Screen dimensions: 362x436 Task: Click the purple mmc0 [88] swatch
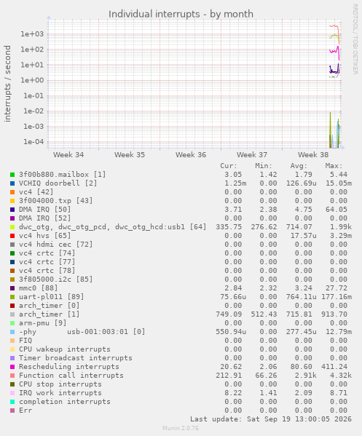coord(12,288)
